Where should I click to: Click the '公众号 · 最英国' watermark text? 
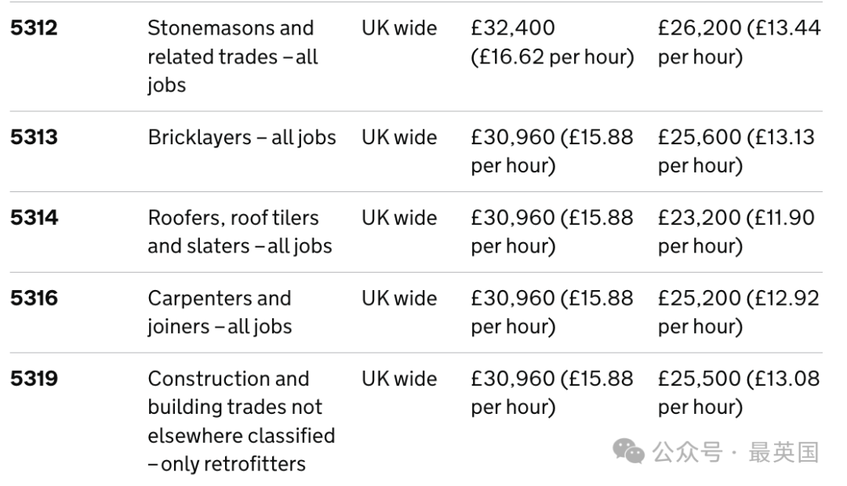(x=736, y=452)
